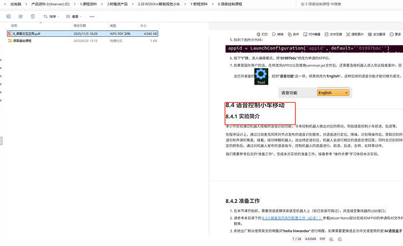
Task: Open the 查看 view dropdown
Action: click(x=74, y=16)
